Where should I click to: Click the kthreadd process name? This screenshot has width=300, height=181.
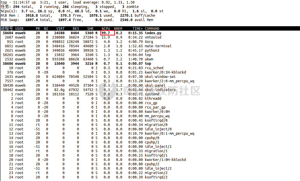pos(153,98)
